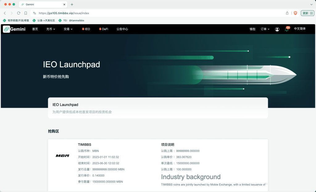This screenshot has width=316, height=192.
Task: Open the user account profile icon
Action: [277, 29]
